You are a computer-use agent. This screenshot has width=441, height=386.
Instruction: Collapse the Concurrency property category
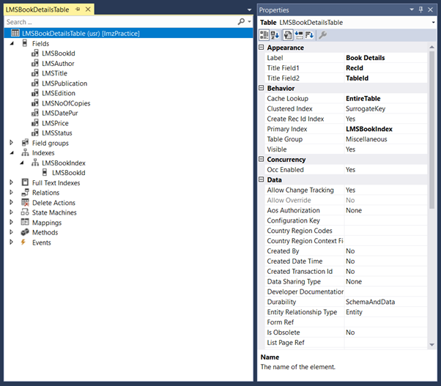(x=262, y=160)
